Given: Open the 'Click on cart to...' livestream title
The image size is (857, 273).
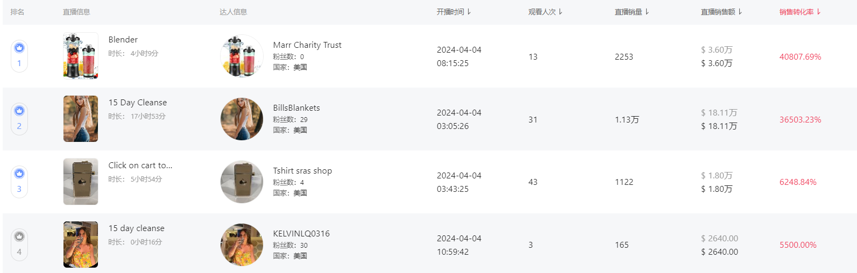Looking at the screenshot, I should [140, 166].
